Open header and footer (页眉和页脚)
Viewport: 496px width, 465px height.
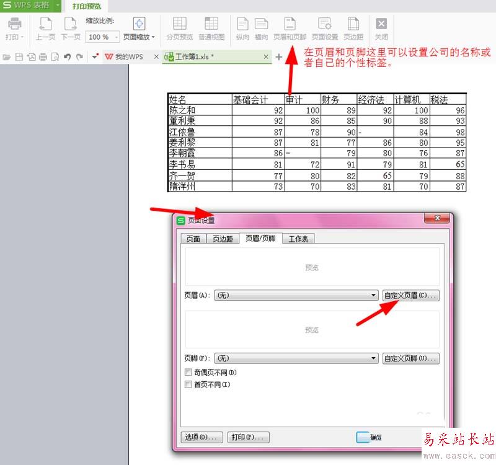(x=290, y=29)
